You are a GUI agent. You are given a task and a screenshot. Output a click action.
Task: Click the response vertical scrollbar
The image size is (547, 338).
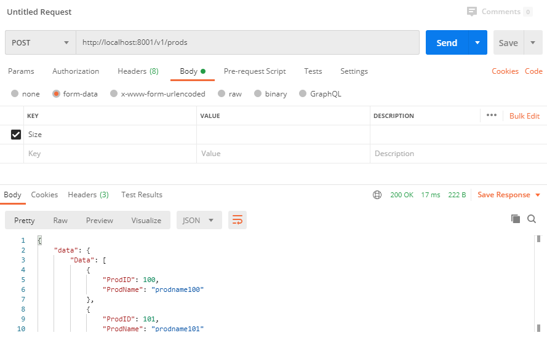click(x=538, y=284)
